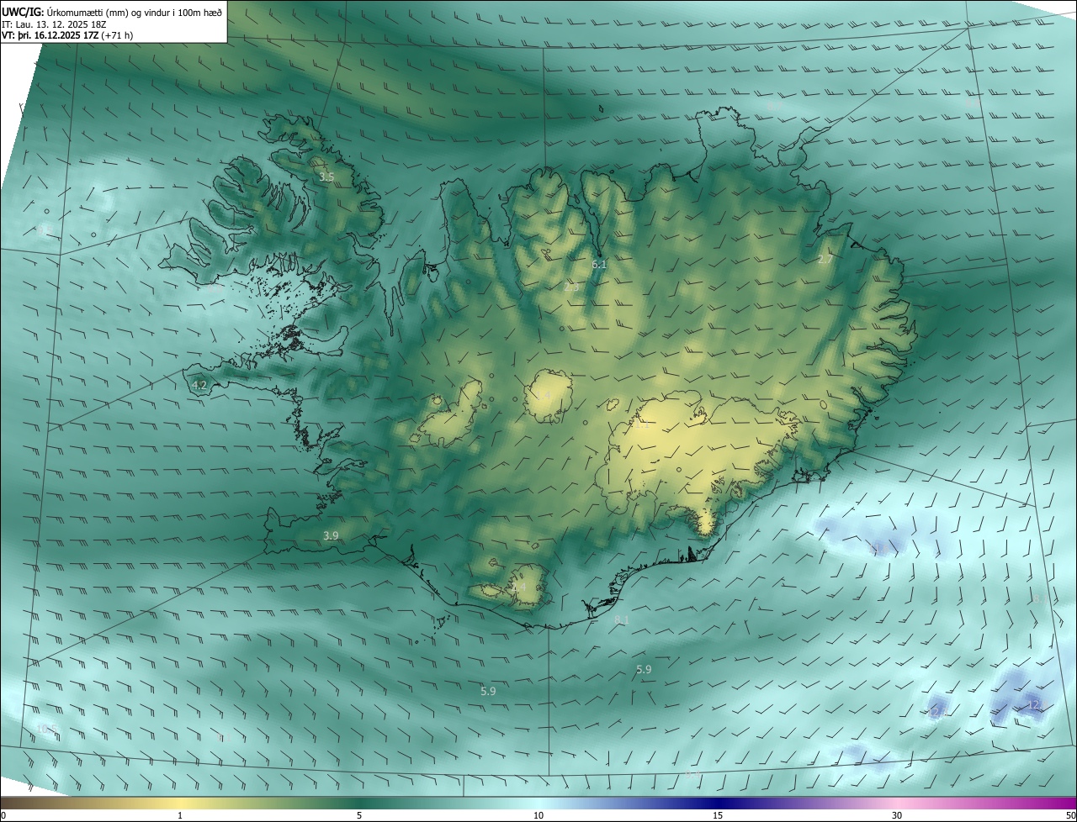Click the colour scale tick labelled 50
Screen dimensions: 1077x822
pyautogui.click(x=1070, y=815)
